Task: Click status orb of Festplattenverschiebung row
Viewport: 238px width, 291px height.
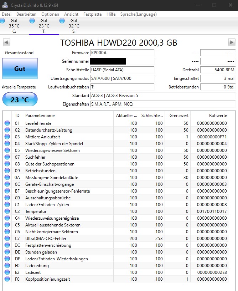Action: click(x=7, y=245)
